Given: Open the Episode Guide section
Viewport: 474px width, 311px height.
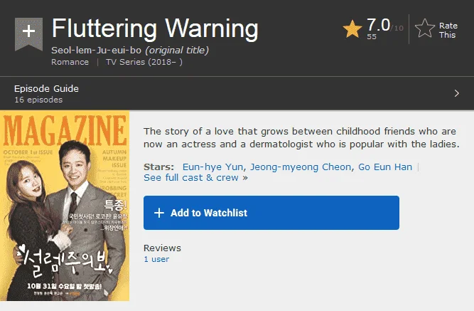Looking at the screenshot, I should (237, 93).
